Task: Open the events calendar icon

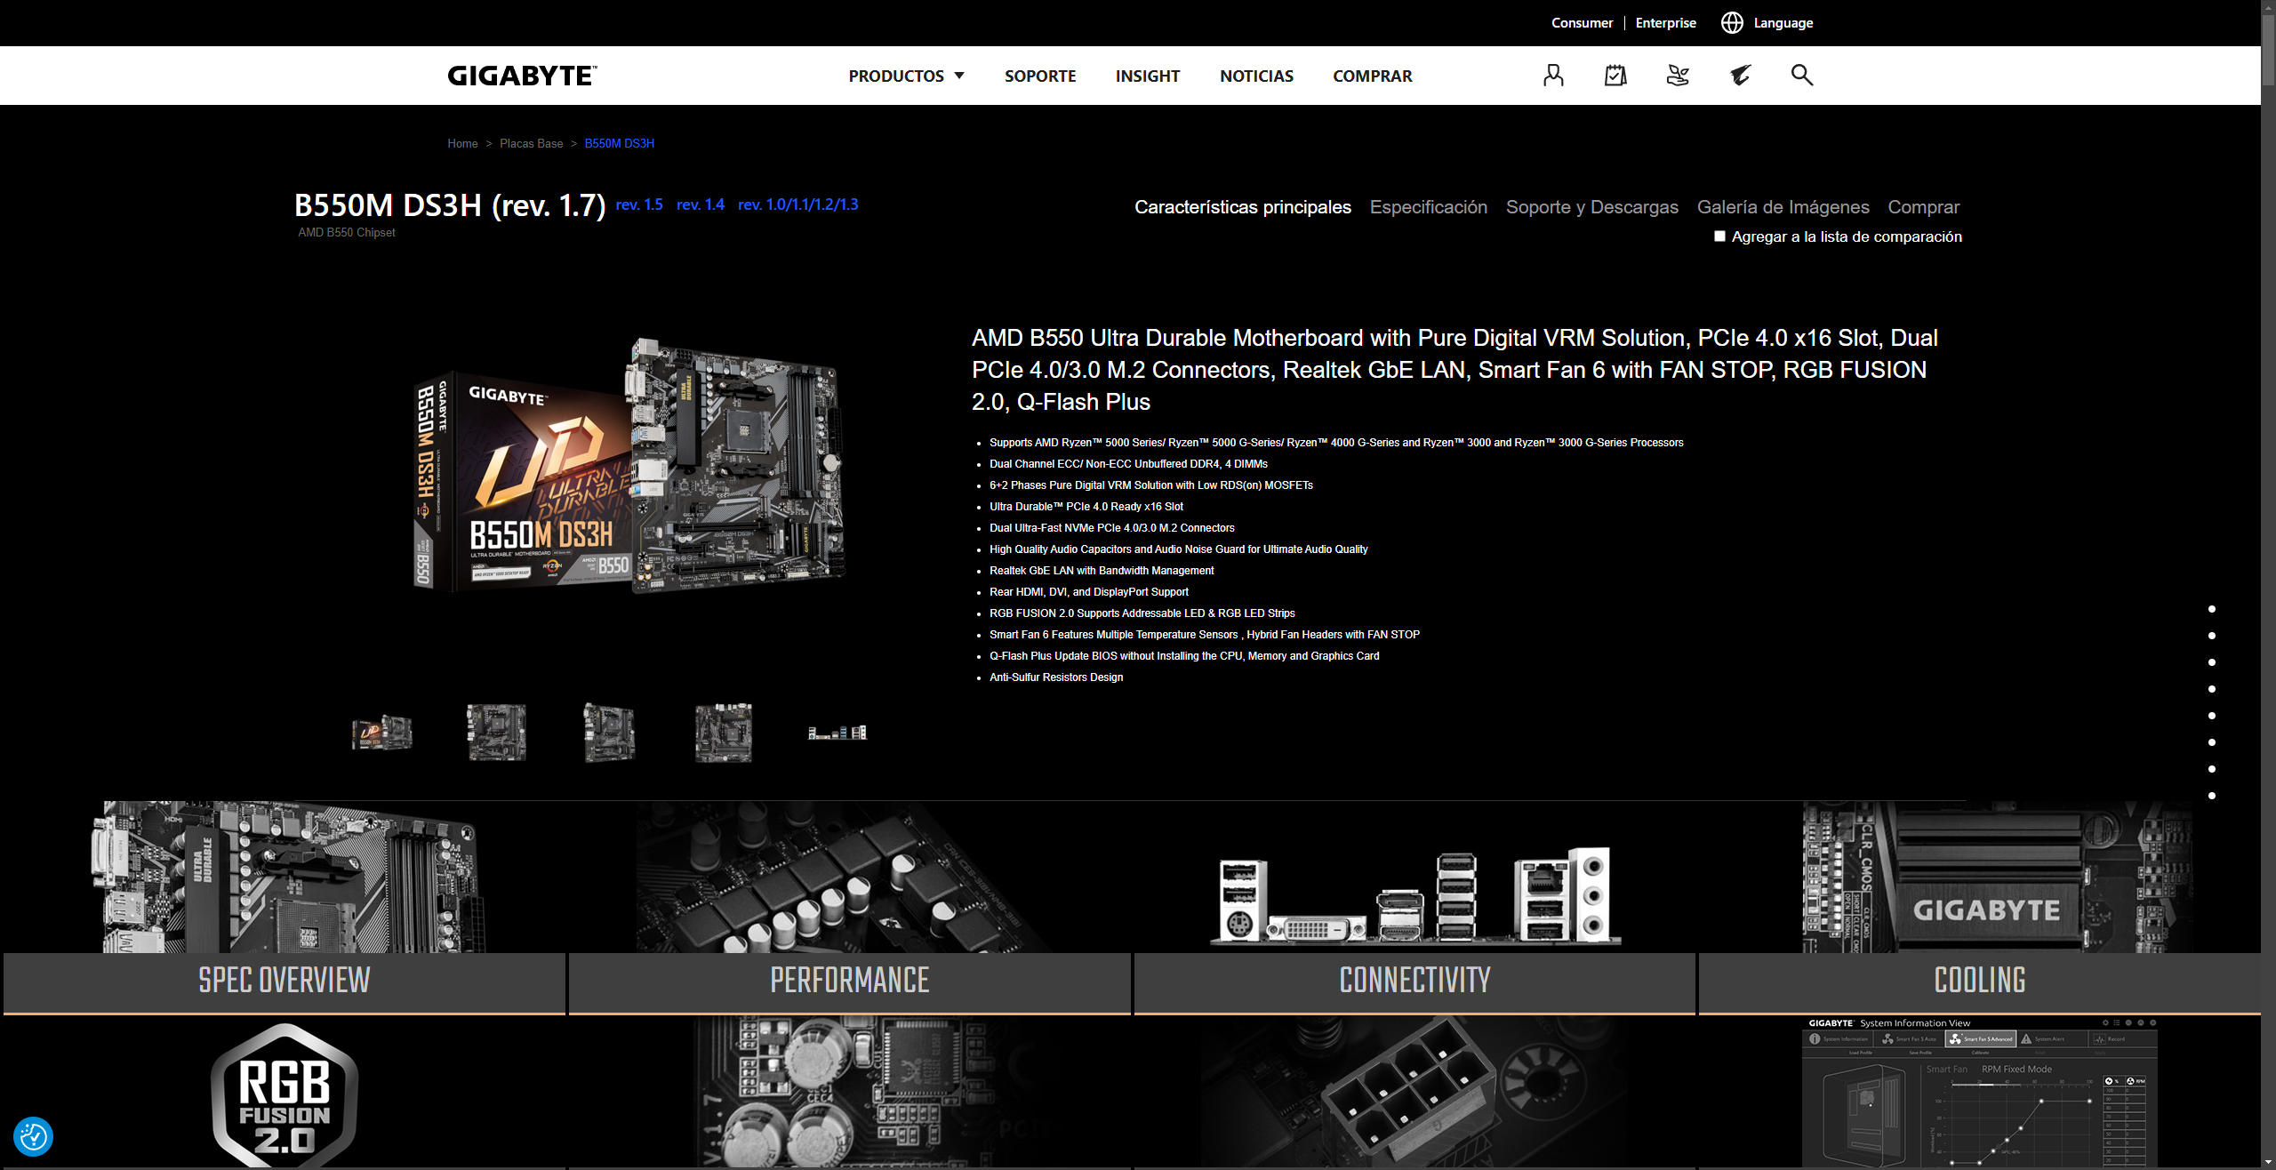Action: [x=1615, y=76]
